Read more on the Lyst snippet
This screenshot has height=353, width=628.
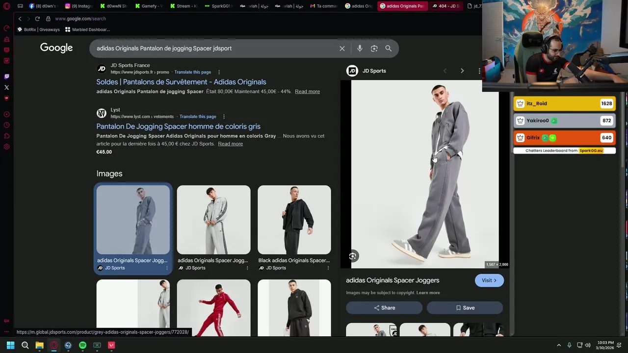click(x=230, y=144)
